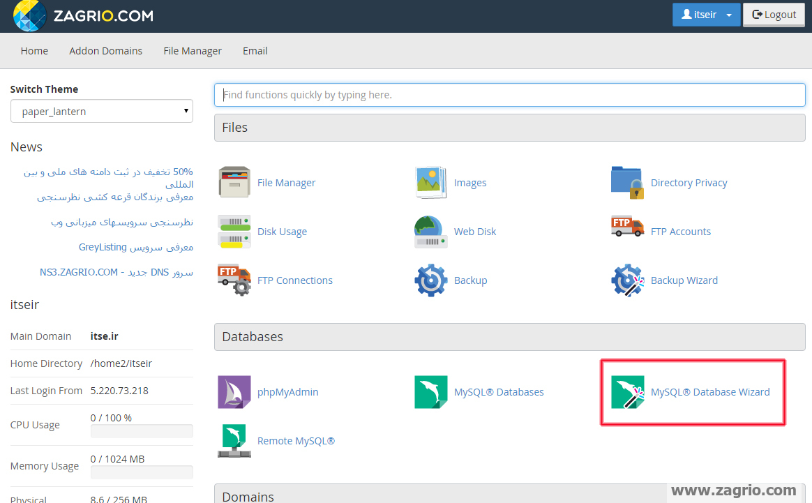812x503 pixels.
Task: Expand the paper_lantern theme selector
Action: tap(102, 112)
